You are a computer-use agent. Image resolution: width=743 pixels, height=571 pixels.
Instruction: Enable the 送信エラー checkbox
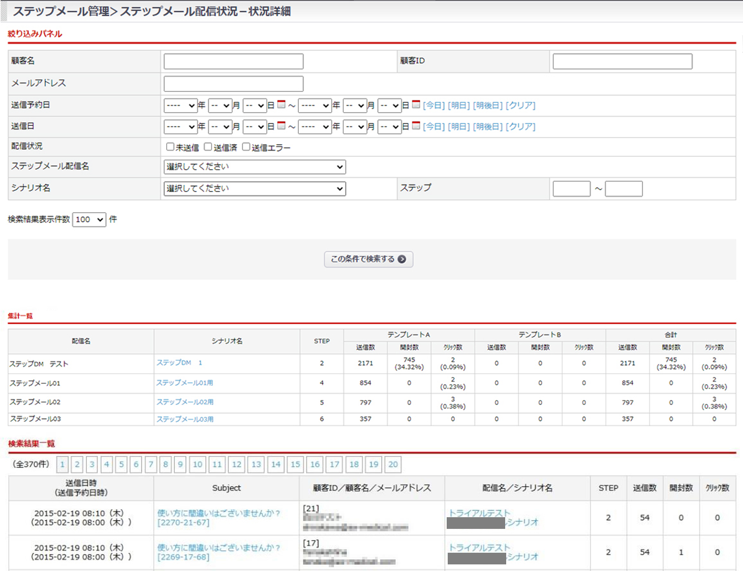[x=246, y=147]
